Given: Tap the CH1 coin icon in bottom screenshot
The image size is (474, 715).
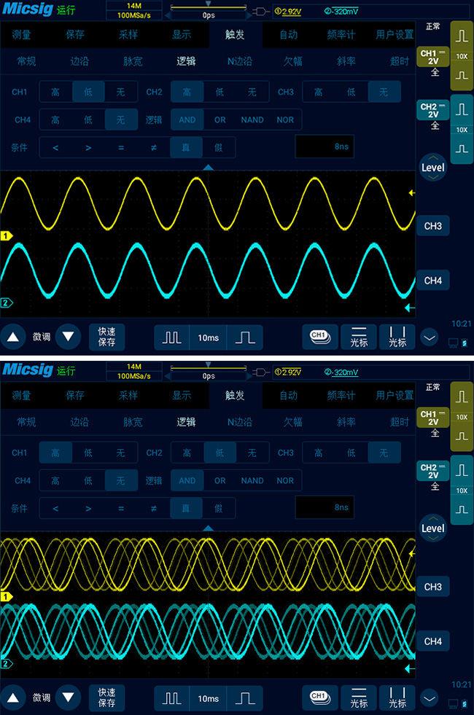Looking at the screenshot, I should pos(320,698).
